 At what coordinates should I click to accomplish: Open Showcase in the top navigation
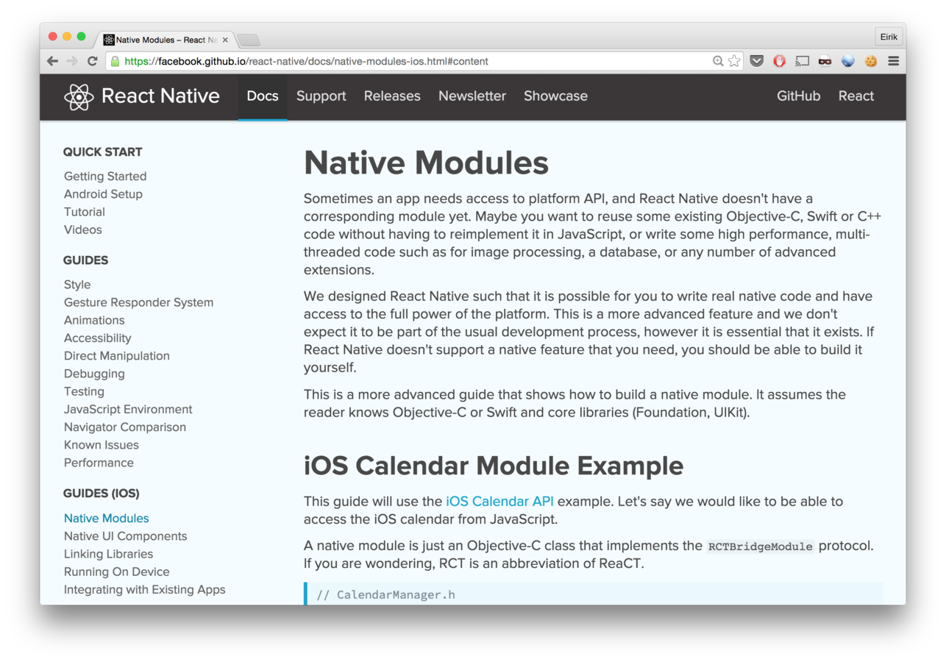click(x=555, y=96)
